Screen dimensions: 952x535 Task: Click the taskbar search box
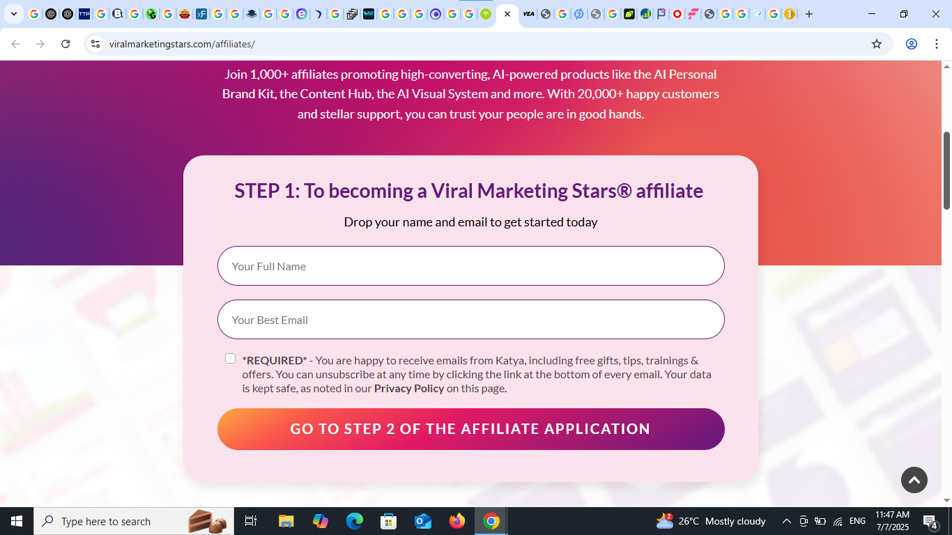tap(134, 521)
